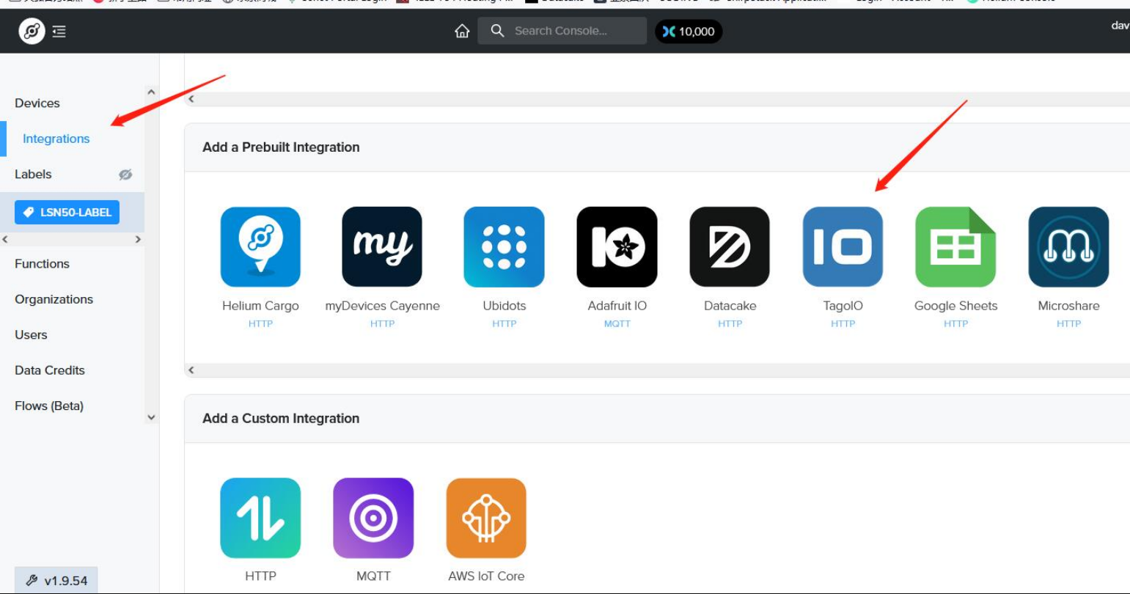The width and height of the screenshot is (1130, 594).
Task: Click the scroll-left arrow above Prebuilt Integration panel
Action: [x=191, y=99]
